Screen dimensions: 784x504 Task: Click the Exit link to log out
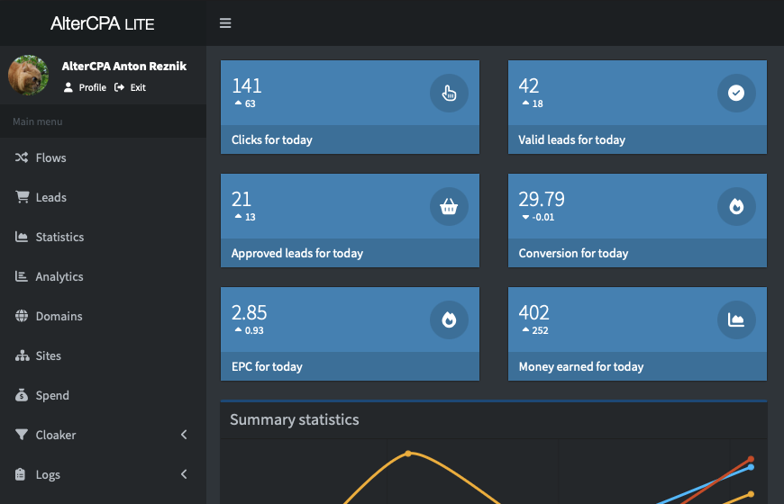(131, 87)
